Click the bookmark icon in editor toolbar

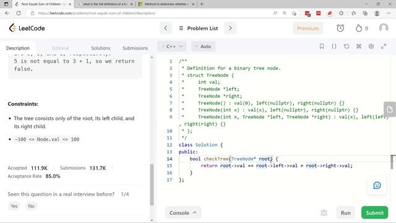322,46
